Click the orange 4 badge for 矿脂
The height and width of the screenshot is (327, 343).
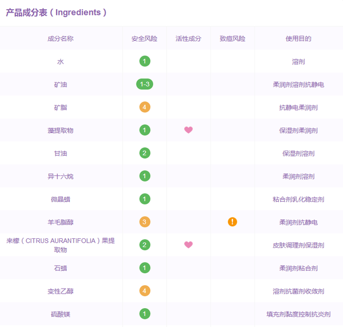coord(145,107)
